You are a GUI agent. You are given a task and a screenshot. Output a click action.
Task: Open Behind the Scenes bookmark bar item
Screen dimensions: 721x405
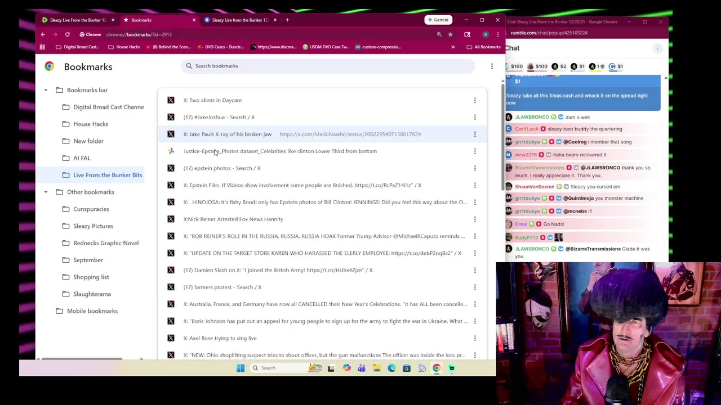click(x=168, y=47)
